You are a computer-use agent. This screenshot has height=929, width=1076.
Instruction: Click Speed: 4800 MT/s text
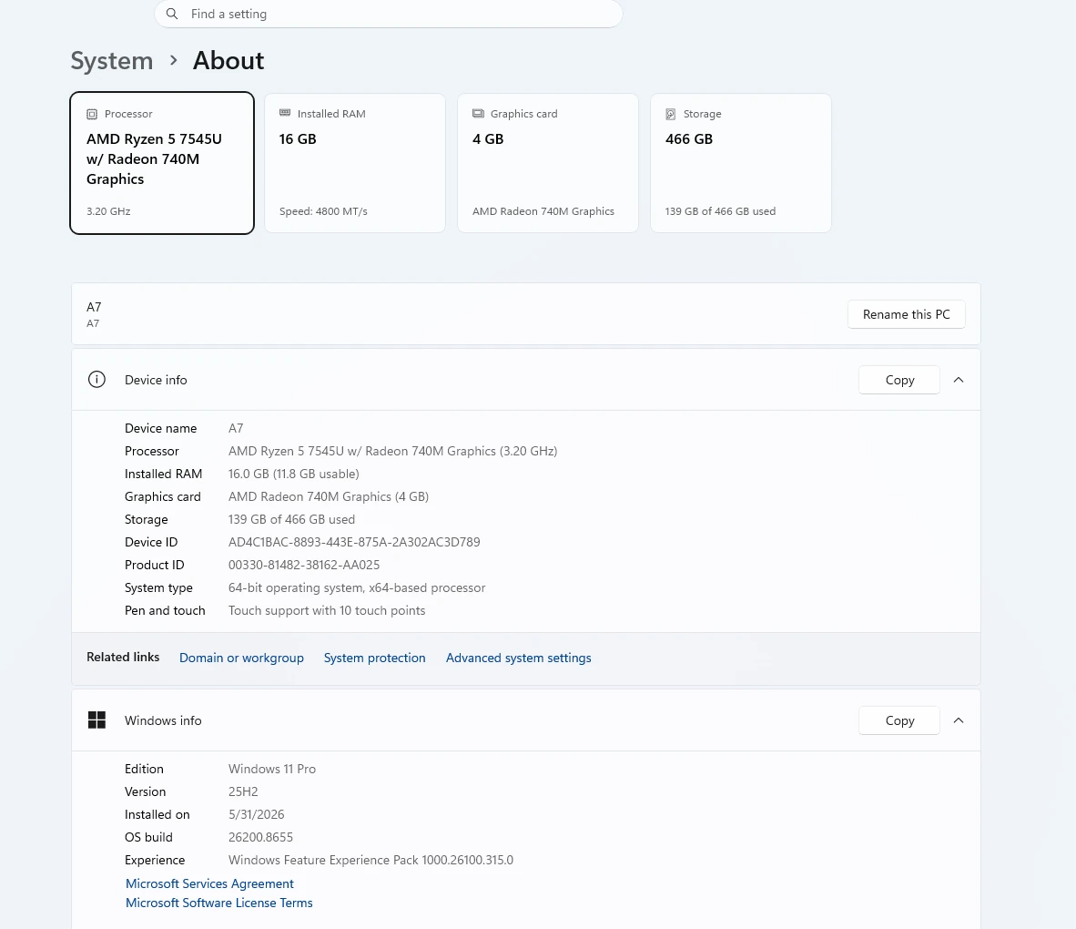click(x=323, y=211)
